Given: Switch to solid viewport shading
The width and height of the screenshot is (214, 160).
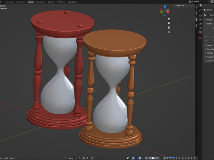Looking at the screenshot, I should pyautogui.click(x=152, y=158).
